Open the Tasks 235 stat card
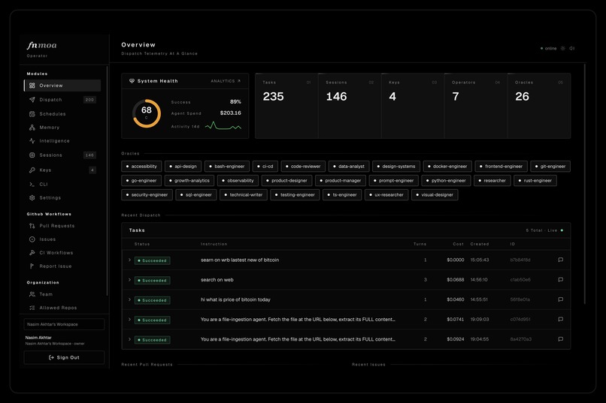Screen dimensions: 606x403 tap(286, 106)
